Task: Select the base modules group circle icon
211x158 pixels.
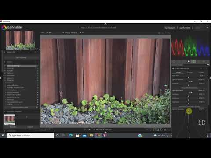Action: 189,61
